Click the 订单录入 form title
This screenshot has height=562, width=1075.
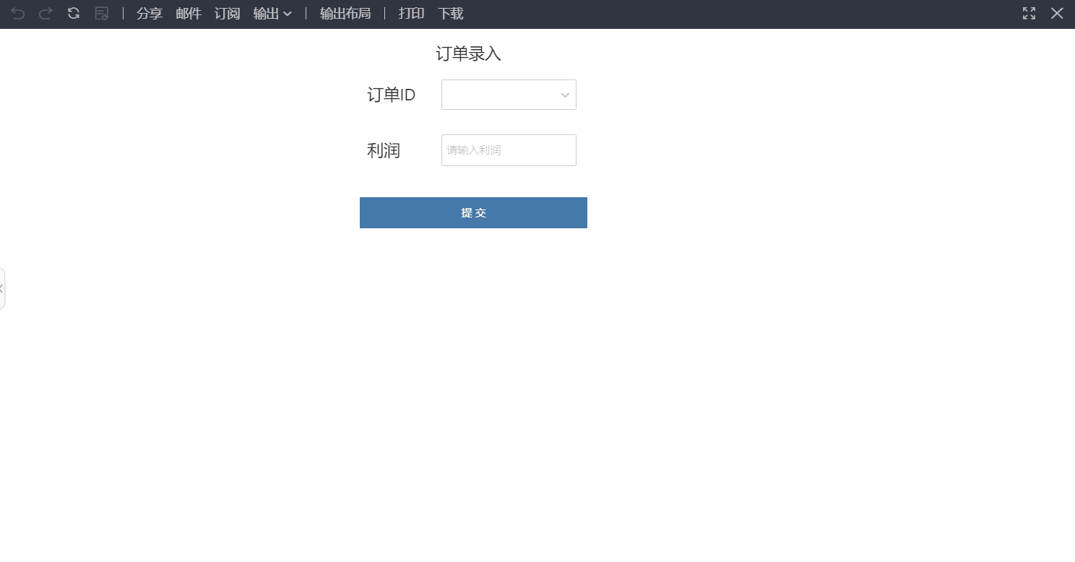click(x=468, y=54)
